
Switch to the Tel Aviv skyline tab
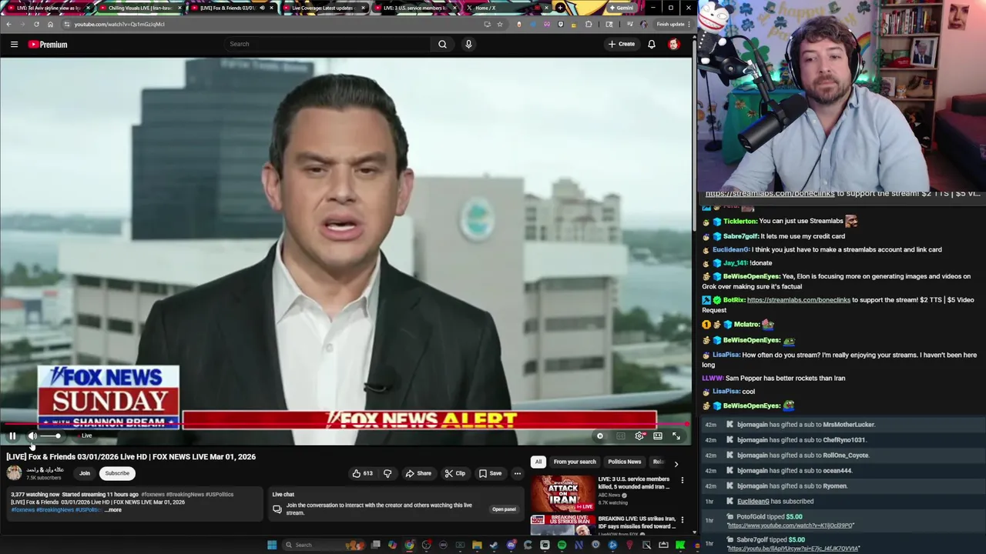49,8
